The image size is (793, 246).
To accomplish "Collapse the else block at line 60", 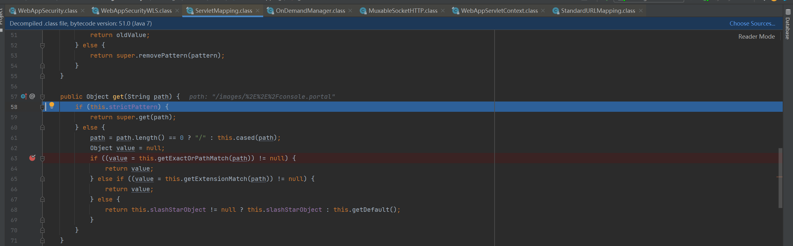I will (x=42, y=128).
